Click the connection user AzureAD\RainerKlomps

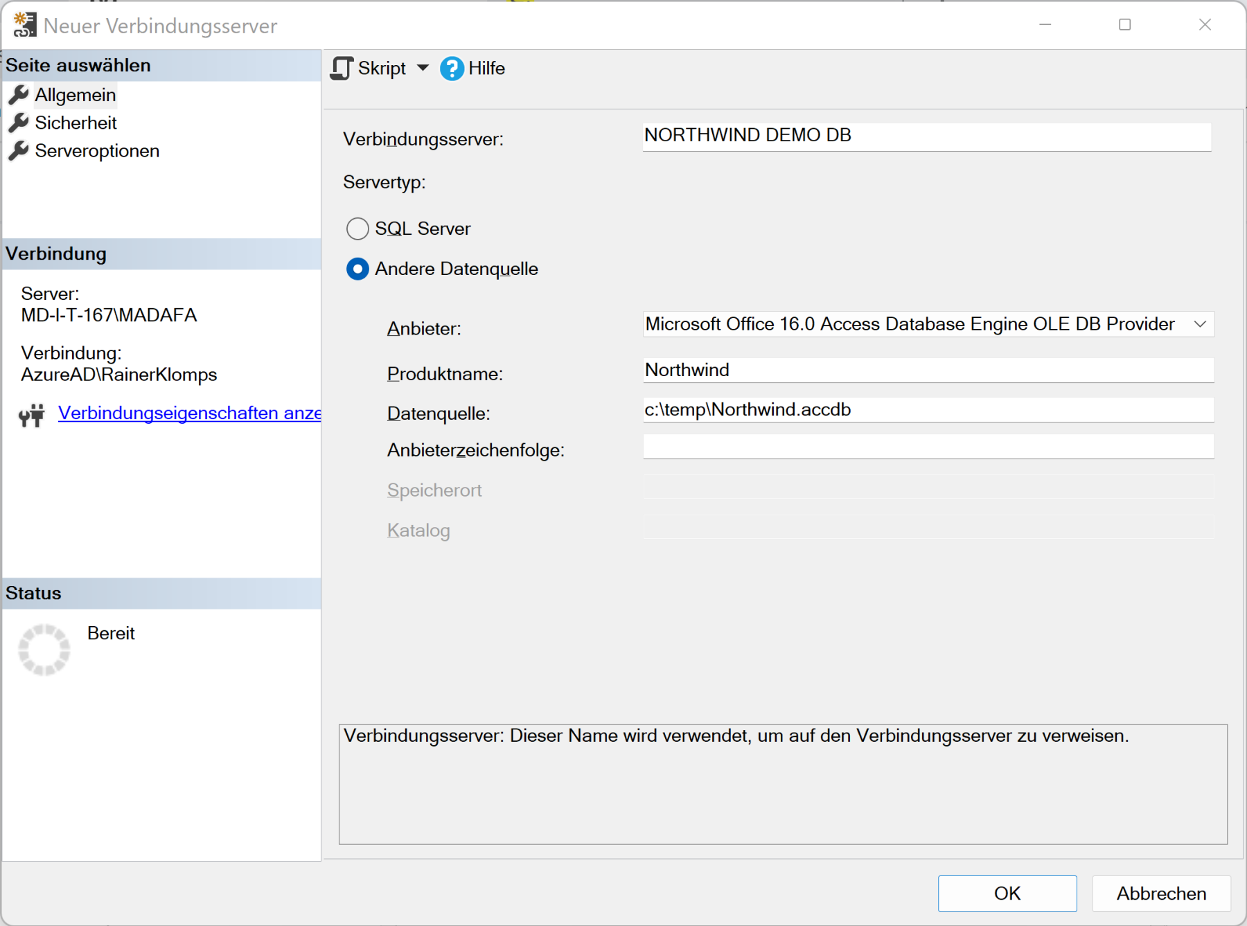(x=118, y=375)
